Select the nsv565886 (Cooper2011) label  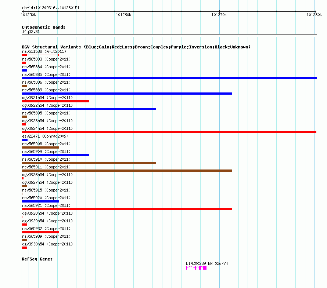[46, 82]
